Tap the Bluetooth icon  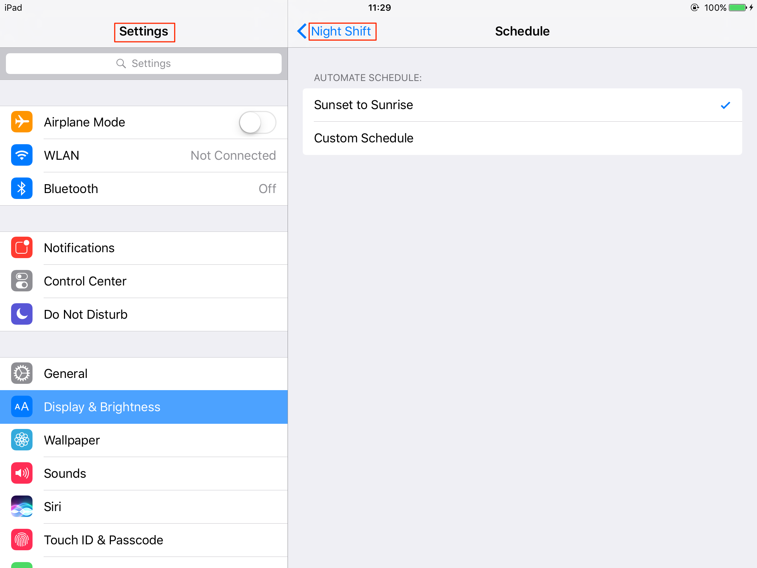(x=22, y=188)
